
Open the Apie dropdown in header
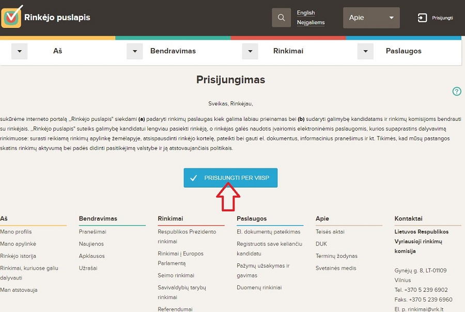(371, 18)
